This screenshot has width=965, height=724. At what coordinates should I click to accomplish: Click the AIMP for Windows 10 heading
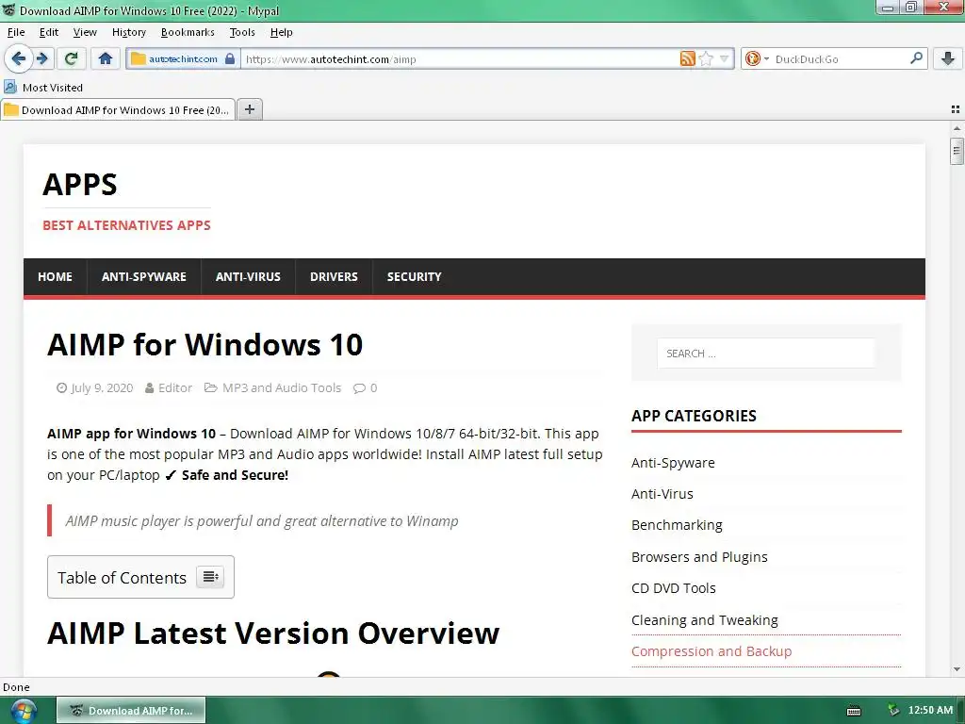coord(204,344)
